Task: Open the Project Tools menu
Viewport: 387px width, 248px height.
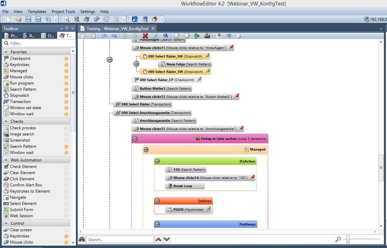Action: [63, 12]
